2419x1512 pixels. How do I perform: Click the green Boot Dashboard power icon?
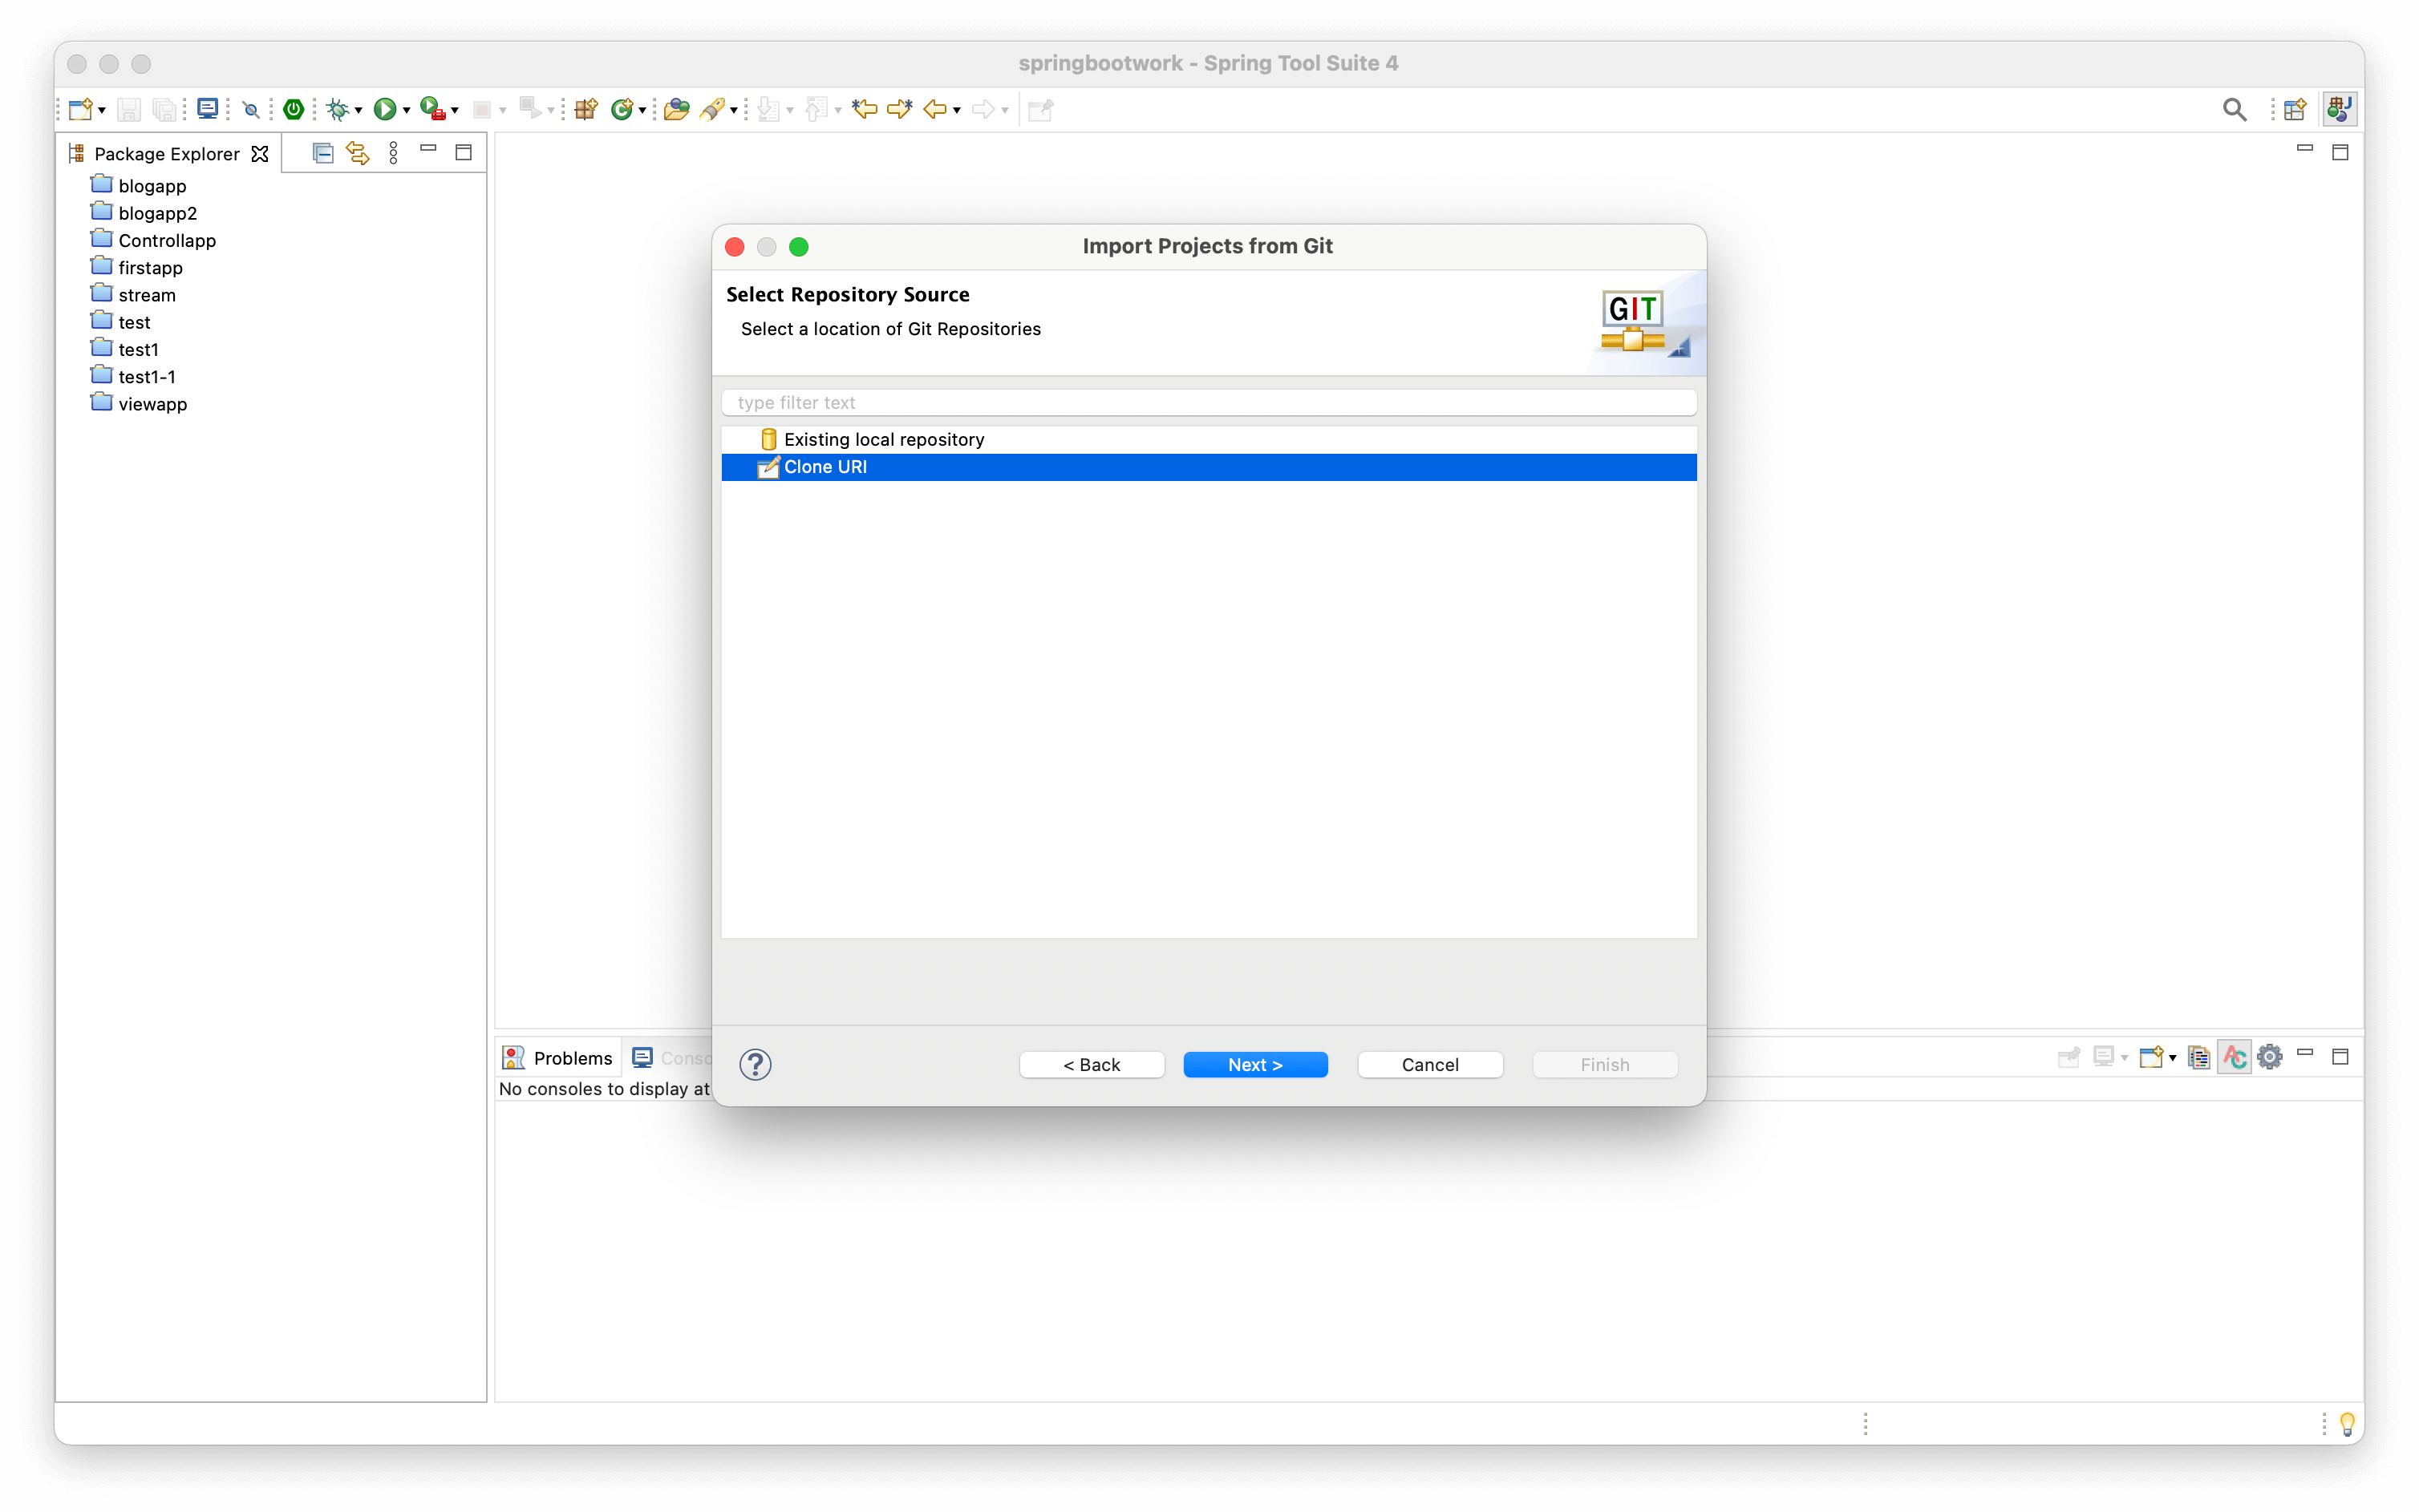[x=293, y=109]
